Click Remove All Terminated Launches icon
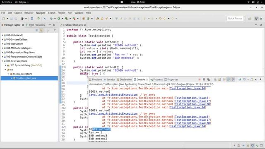 [x=209, y=79]
